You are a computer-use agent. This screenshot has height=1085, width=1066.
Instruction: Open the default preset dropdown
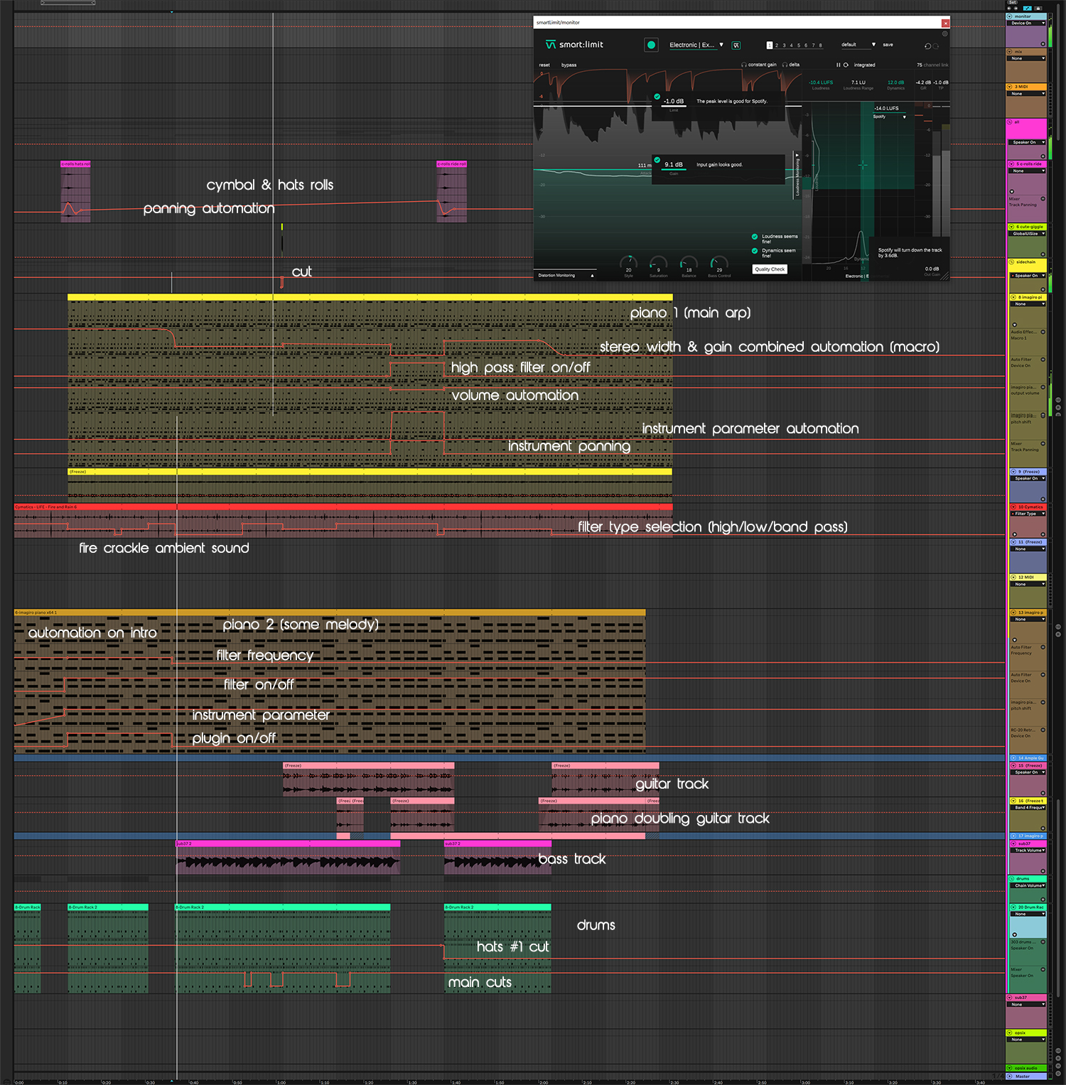point(858,45)
